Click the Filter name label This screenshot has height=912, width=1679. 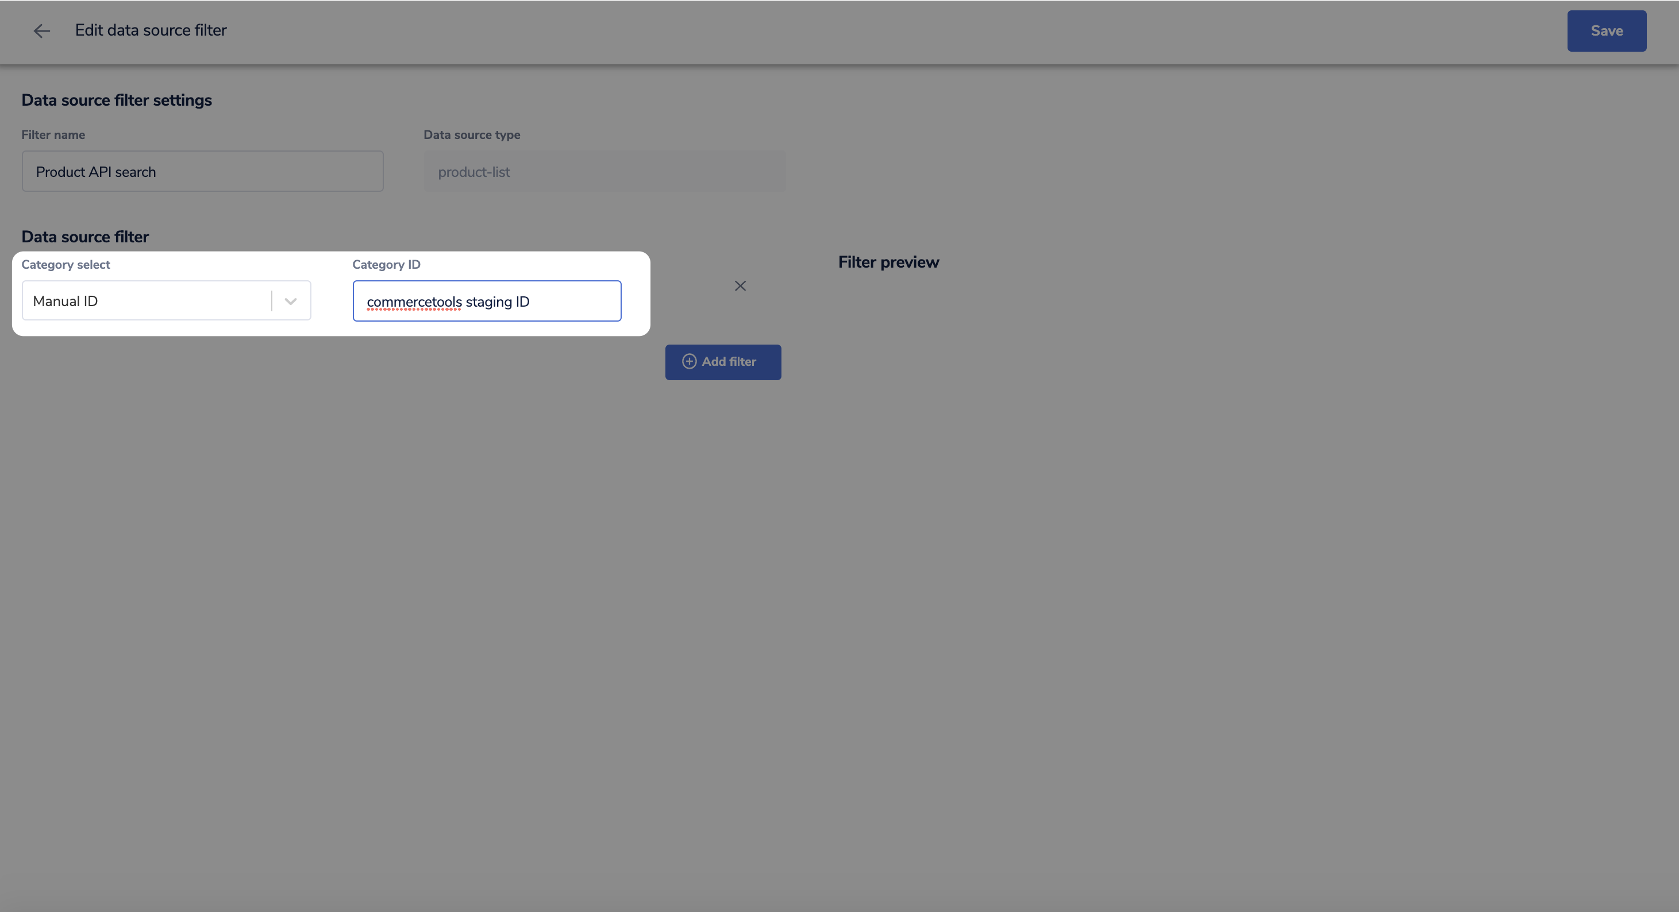coord(53,135)
